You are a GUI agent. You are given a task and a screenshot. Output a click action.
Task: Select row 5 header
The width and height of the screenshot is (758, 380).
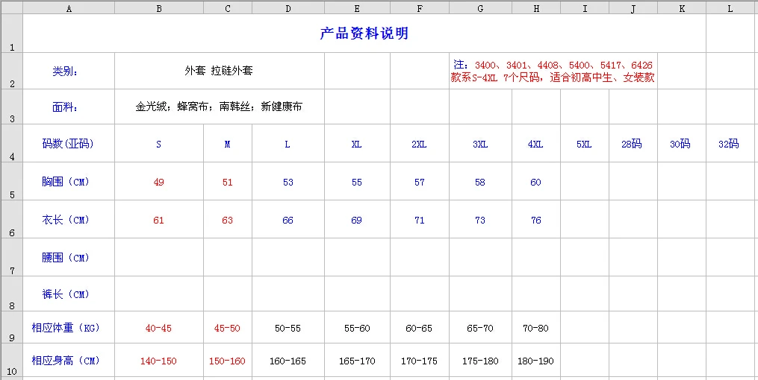point(12,181)
